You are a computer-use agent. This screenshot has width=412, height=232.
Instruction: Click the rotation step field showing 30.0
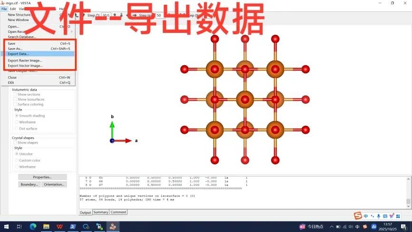[x=106, y=15]
